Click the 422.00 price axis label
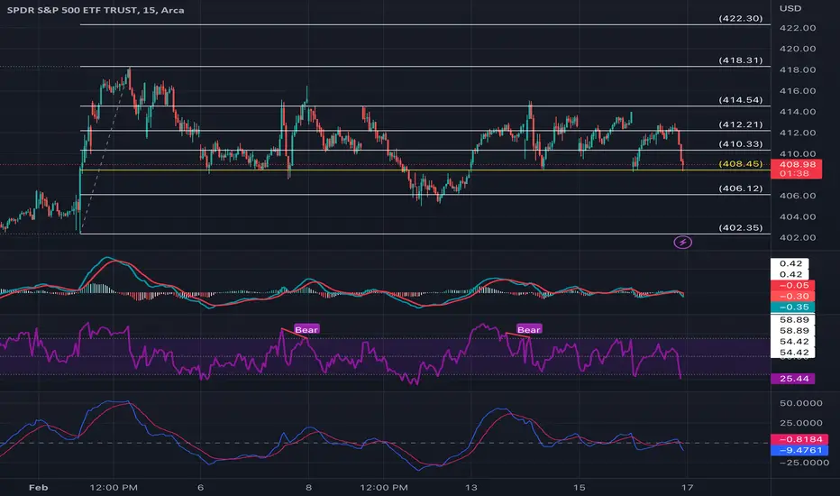This screenshot has height=496, width=840. [798, 28]
